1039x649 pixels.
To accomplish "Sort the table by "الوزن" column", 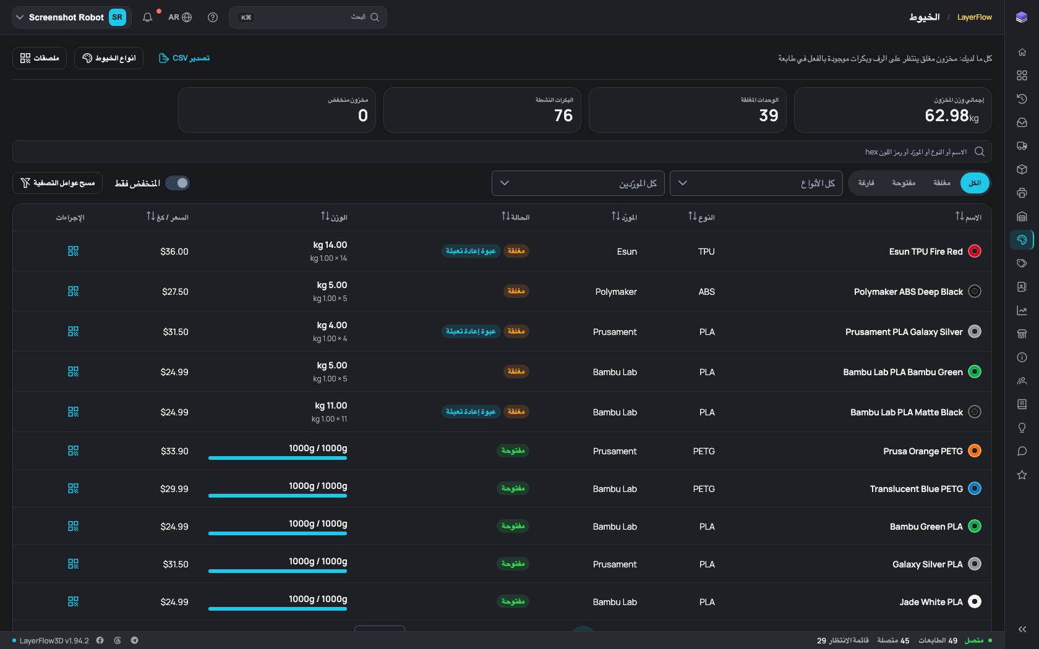I will [x=334, y=217].
